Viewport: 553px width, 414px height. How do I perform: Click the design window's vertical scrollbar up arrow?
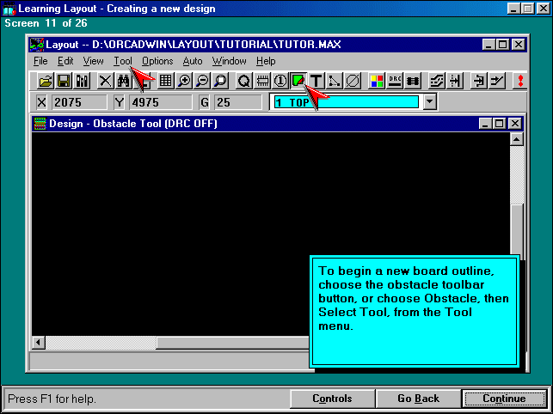pos(517,138)
